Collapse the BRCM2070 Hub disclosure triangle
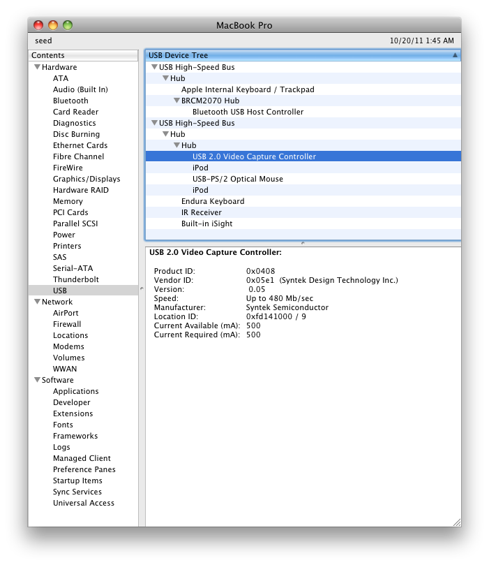This screenshot has height=565, width=489. coord(177,101)
